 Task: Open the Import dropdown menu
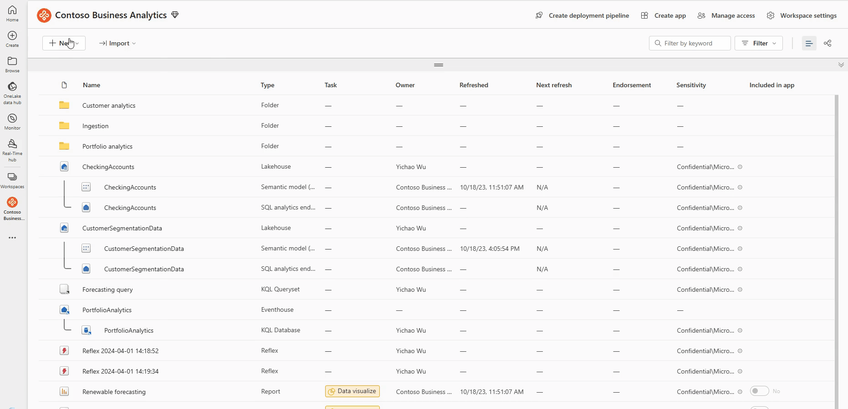pyautogui.click(x=117, y=43)
